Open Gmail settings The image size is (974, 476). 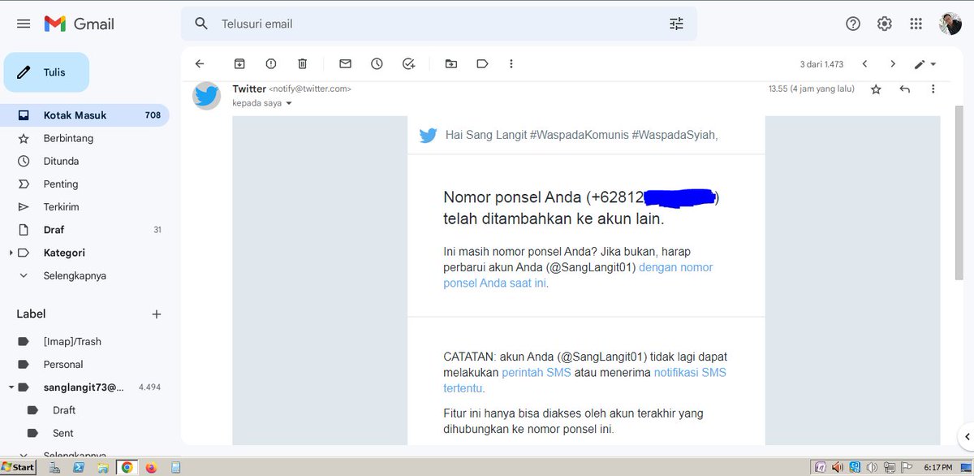(884, 24)
